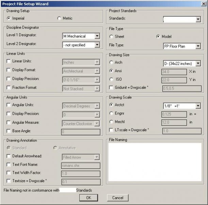The height and width of the screenshot is (205, 208).
Task: Enable the Base Angle checkbox
Action: click(x=9, y=131)
